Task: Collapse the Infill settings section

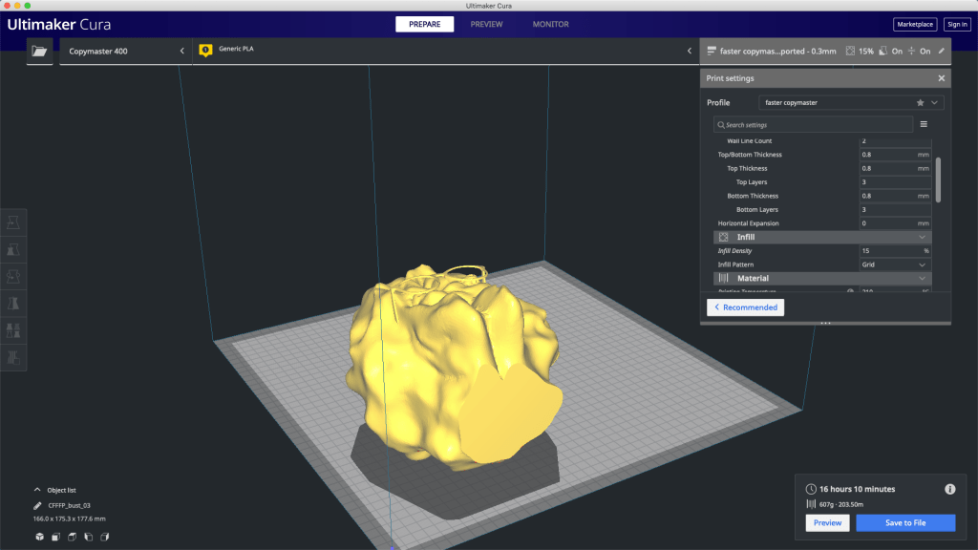Action: [922, 237]
